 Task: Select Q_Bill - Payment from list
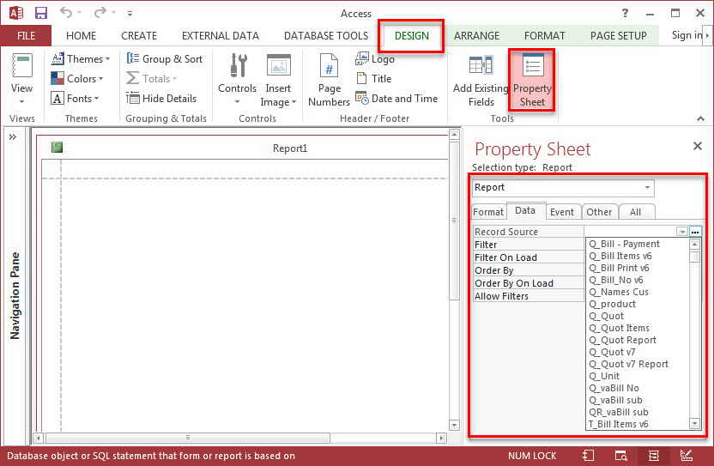point(624,244)
